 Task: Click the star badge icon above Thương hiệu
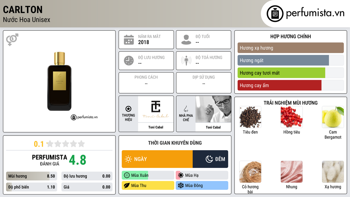click(x=129, y=109)
